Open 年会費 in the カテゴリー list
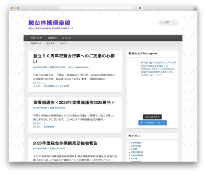This screenshot has width=206, height=174. (134, 149)
